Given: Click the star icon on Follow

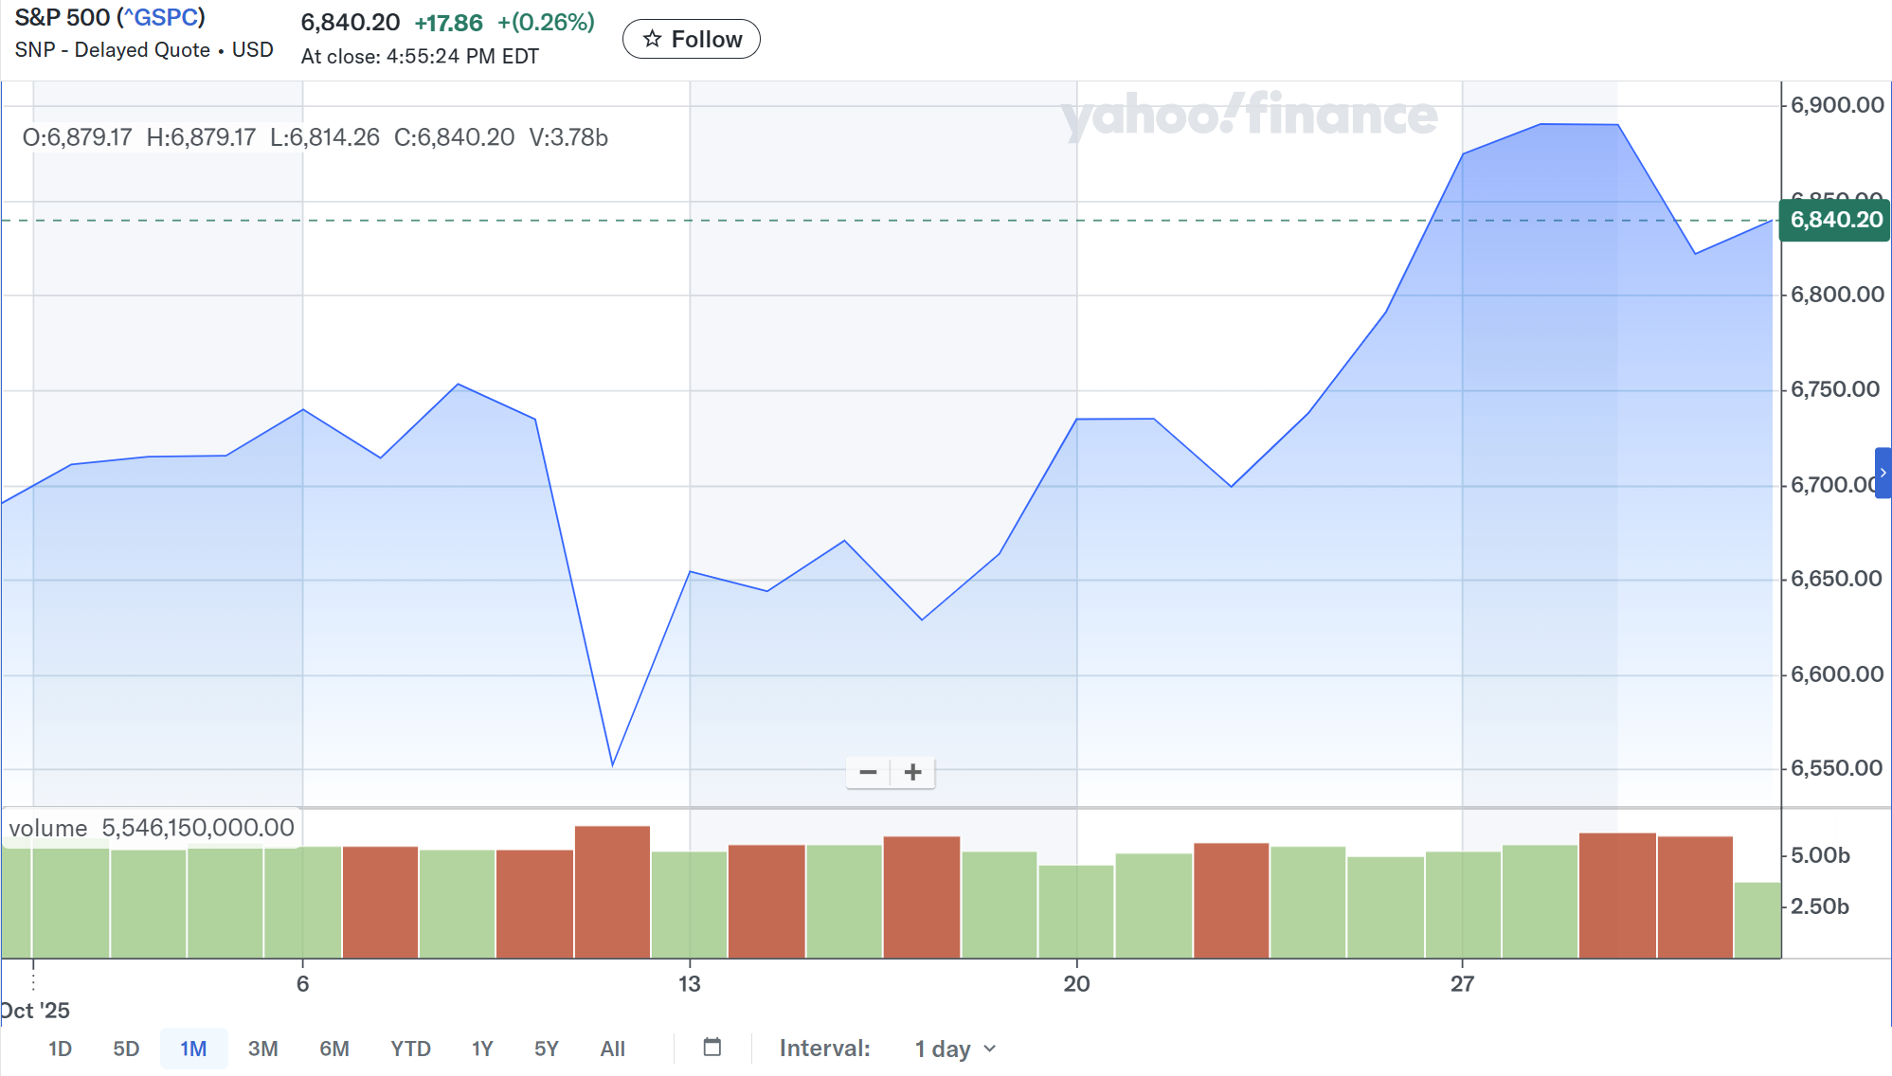Looking at the screenshot, I should pos(652,39).
